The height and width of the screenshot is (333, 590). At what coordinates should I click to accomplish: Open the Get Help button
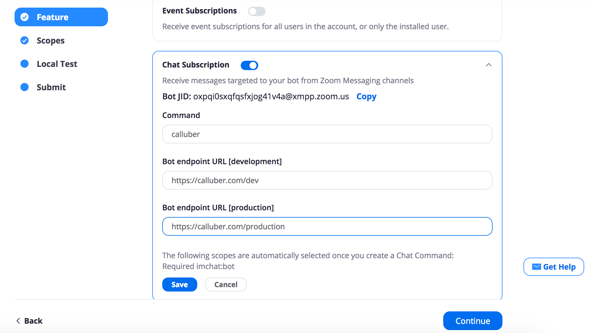click(554, 267)
